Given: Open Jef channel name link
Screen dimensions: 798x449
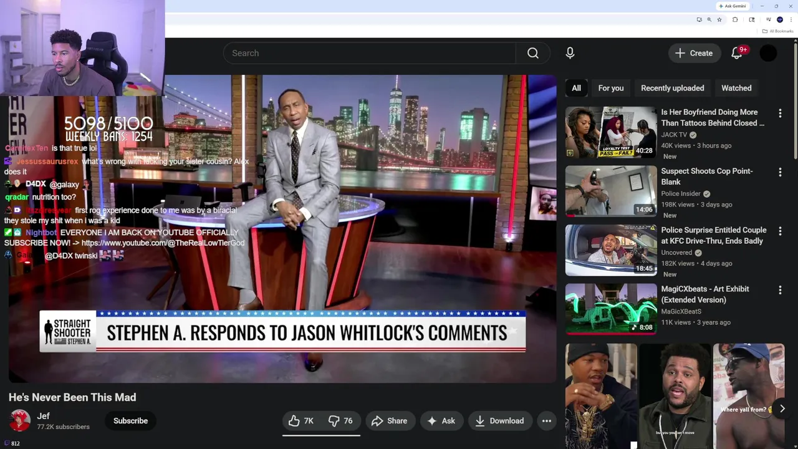Looking at the screenshot, I should (x=43, y=416).
